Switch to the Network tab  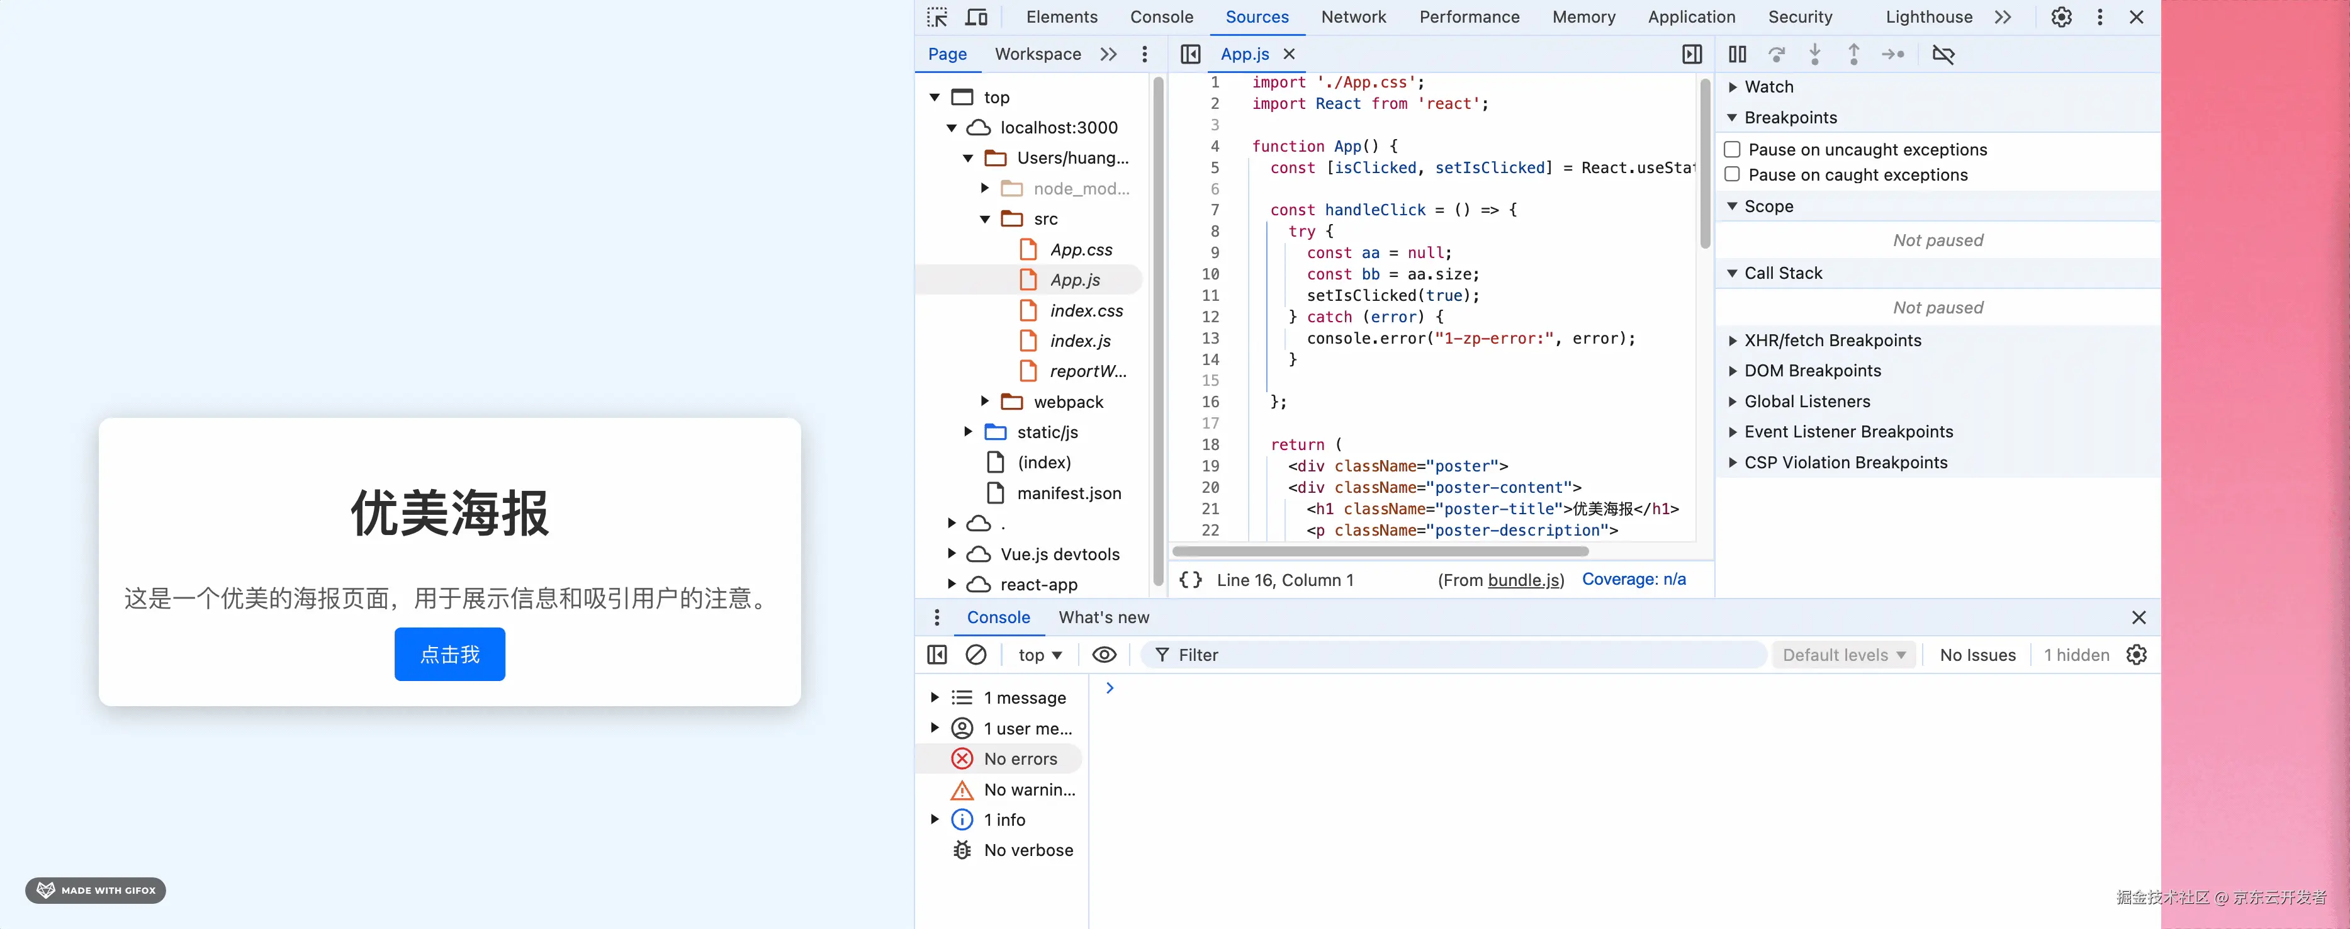1353,18
